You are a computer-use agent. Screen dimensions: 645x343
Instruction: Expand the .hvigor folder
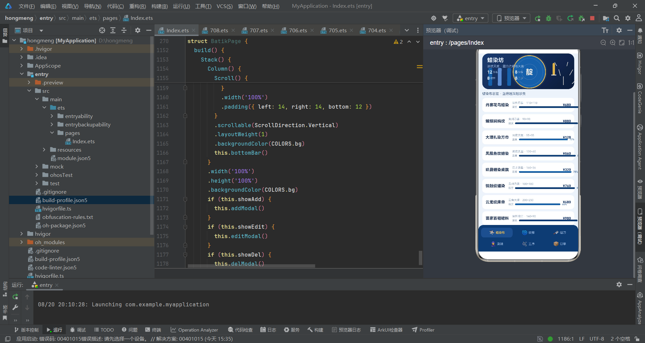pyautogui.click(x=21, y=49)
